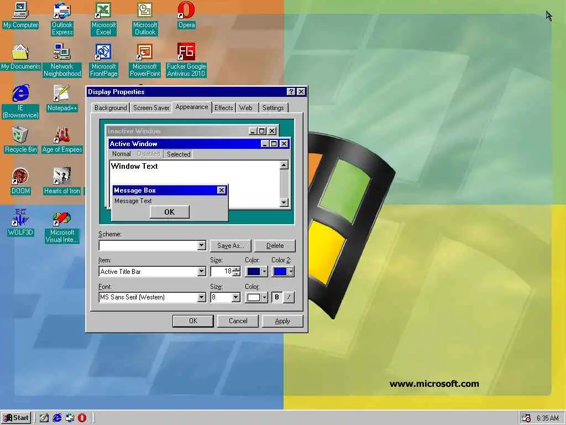Click the Delete scheme button
The image size is (566, 425).
click(275, 246)
